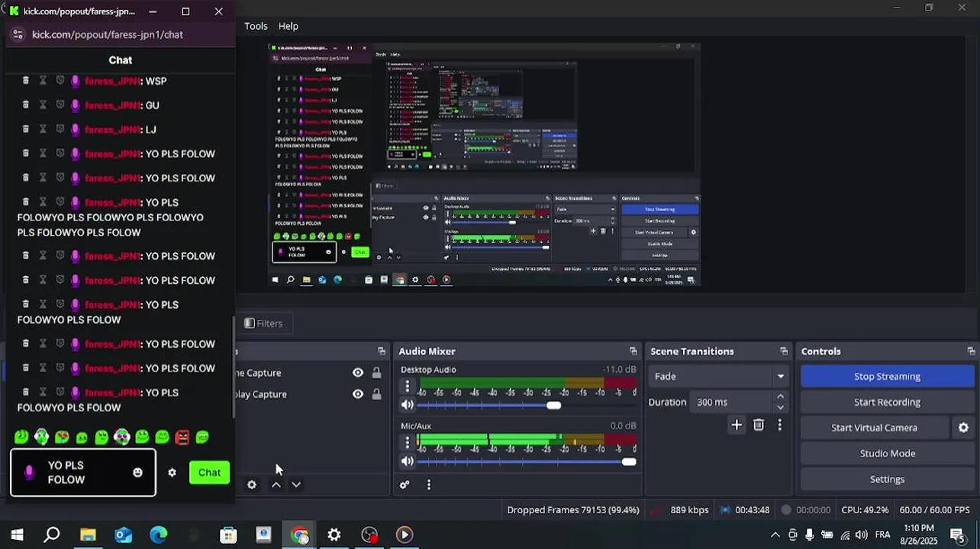Viewport: 980px width, 549px height.
Task: Toggle lock on Game Capture source
Action: click(x=376, y=373)
